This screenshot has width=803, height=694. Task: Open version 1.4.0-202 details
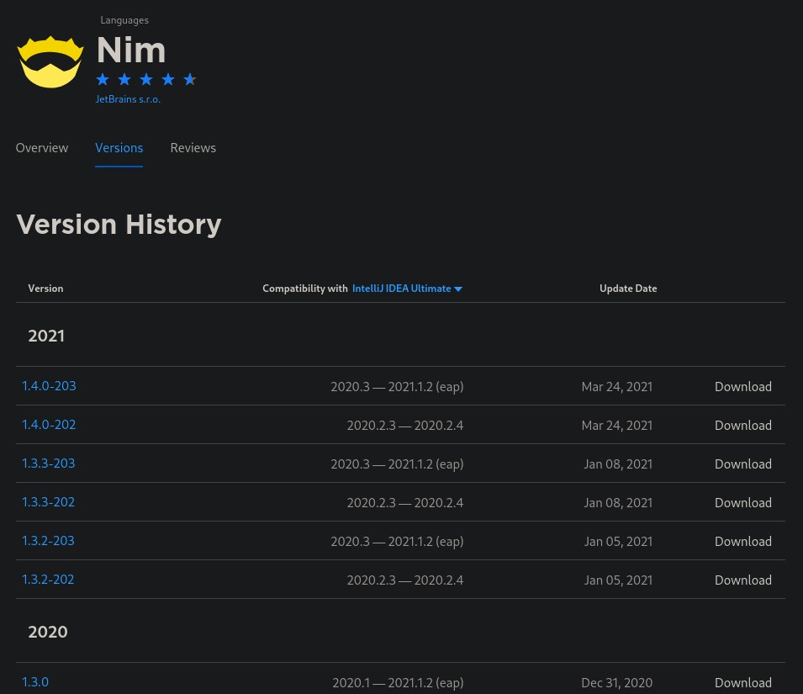pos(49,425)
